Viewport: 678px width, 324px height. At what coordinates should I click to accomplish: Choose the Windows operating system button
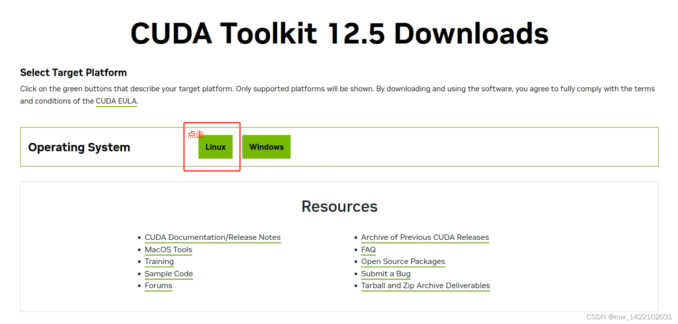pos(266,147)
